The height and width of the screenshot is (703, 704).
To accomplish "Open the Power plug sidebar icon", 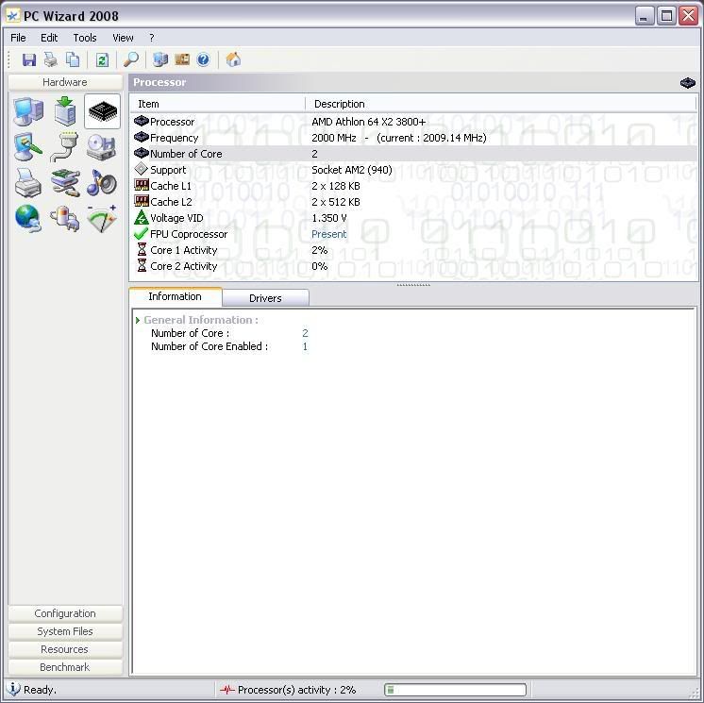I will point(65,219).
